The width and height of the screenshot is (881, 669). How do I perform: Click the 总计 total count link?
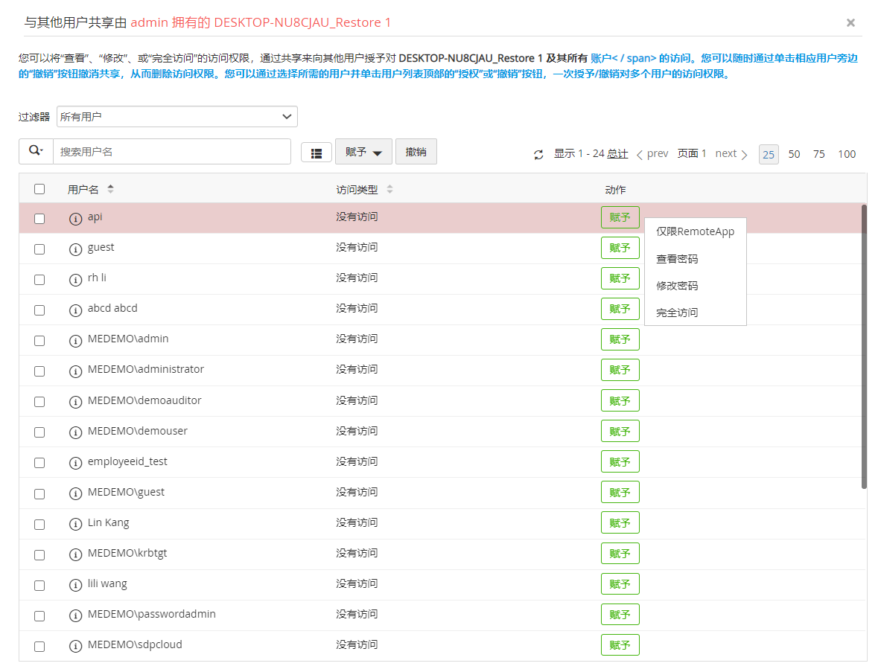pos(617,153)
